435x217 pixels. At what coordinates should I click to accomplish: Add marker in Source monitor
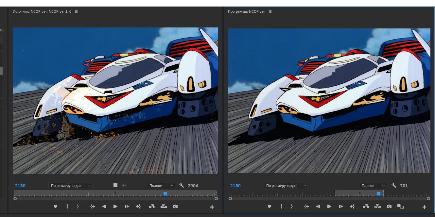point(55,207)
